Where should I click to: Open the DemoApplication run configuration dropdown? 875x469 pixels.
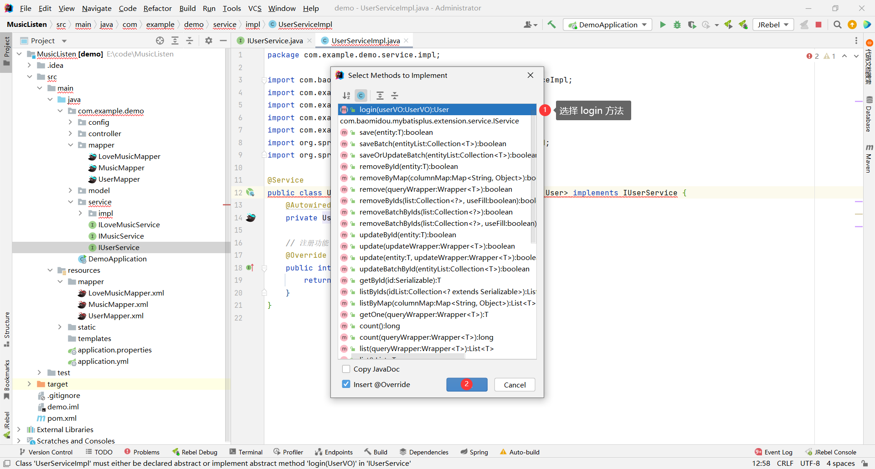coord(607,25)
